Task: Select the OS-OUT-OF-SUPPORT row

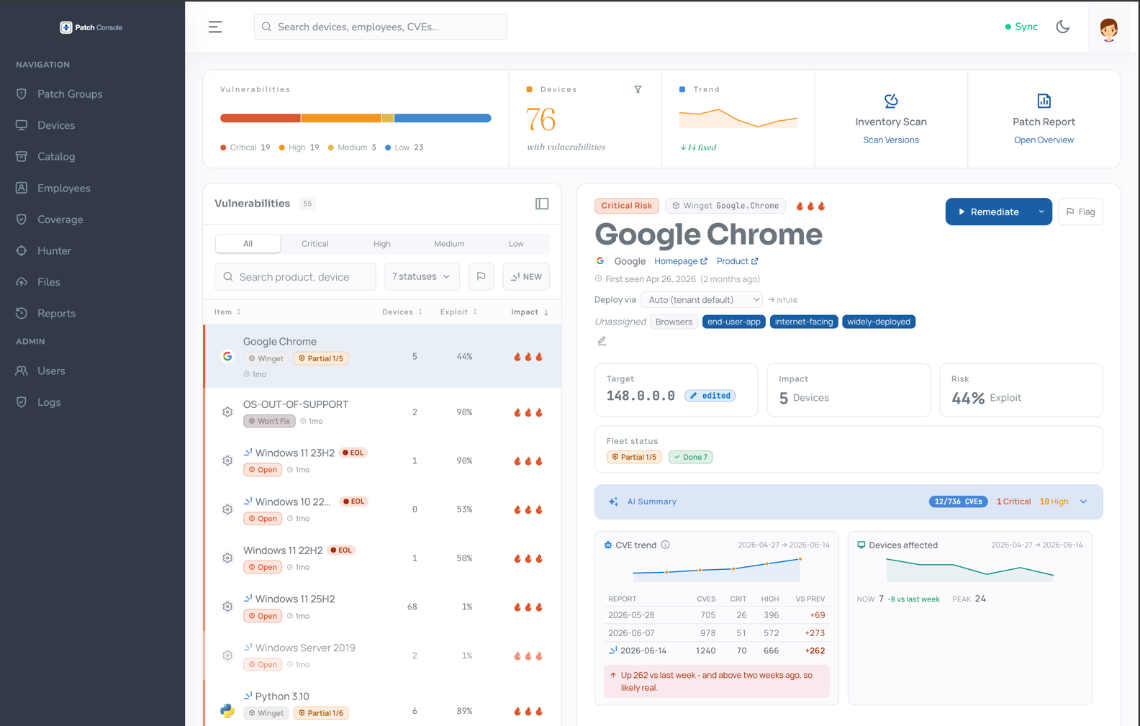Action: click(x=383, y=412)
